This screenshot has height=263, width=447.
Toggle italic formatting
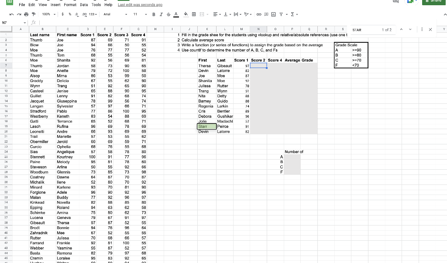point(160,14)
